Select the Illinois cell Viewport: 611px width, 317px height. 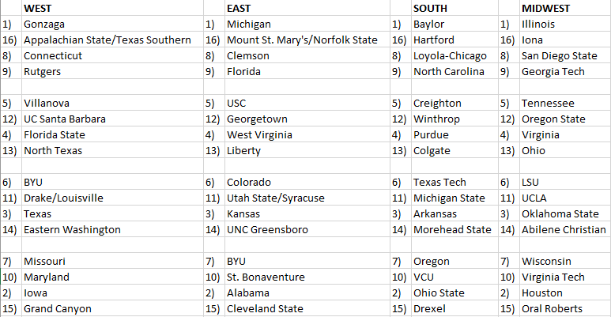pyautogui.click(x=537, y=24)
